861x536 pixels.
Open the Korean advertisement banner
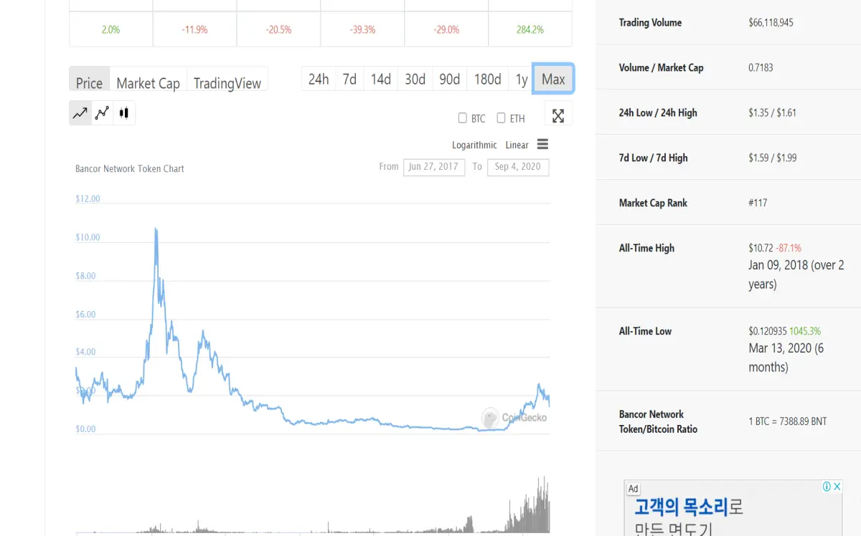[x=733, y=508]
